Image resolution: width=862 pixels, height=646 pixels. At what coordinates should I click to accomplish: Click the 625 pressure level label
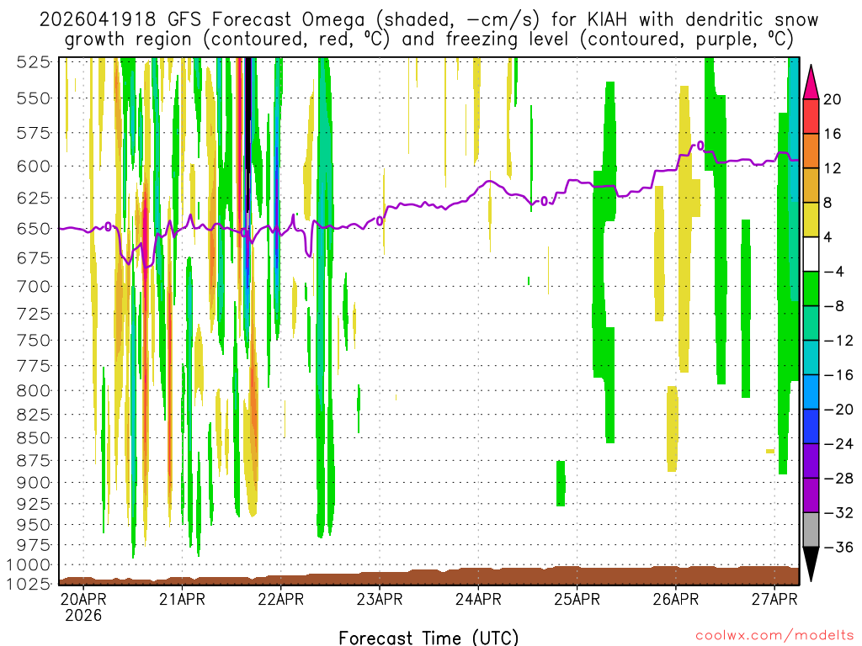(34, 198)
